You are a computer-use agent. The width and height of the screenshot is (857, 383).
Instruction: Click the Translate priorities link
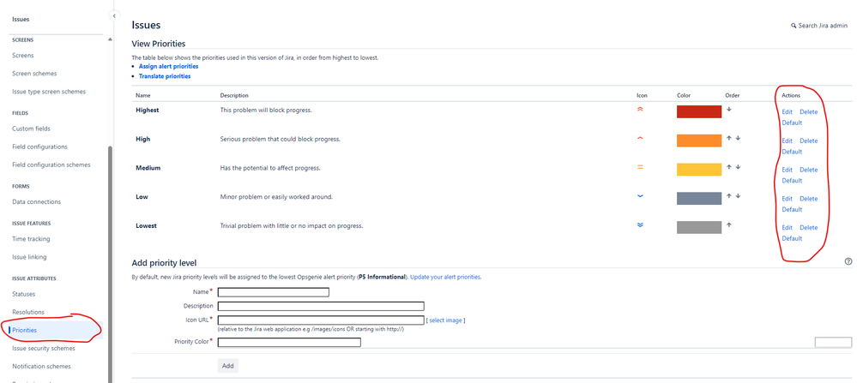[x=165, y=76]
